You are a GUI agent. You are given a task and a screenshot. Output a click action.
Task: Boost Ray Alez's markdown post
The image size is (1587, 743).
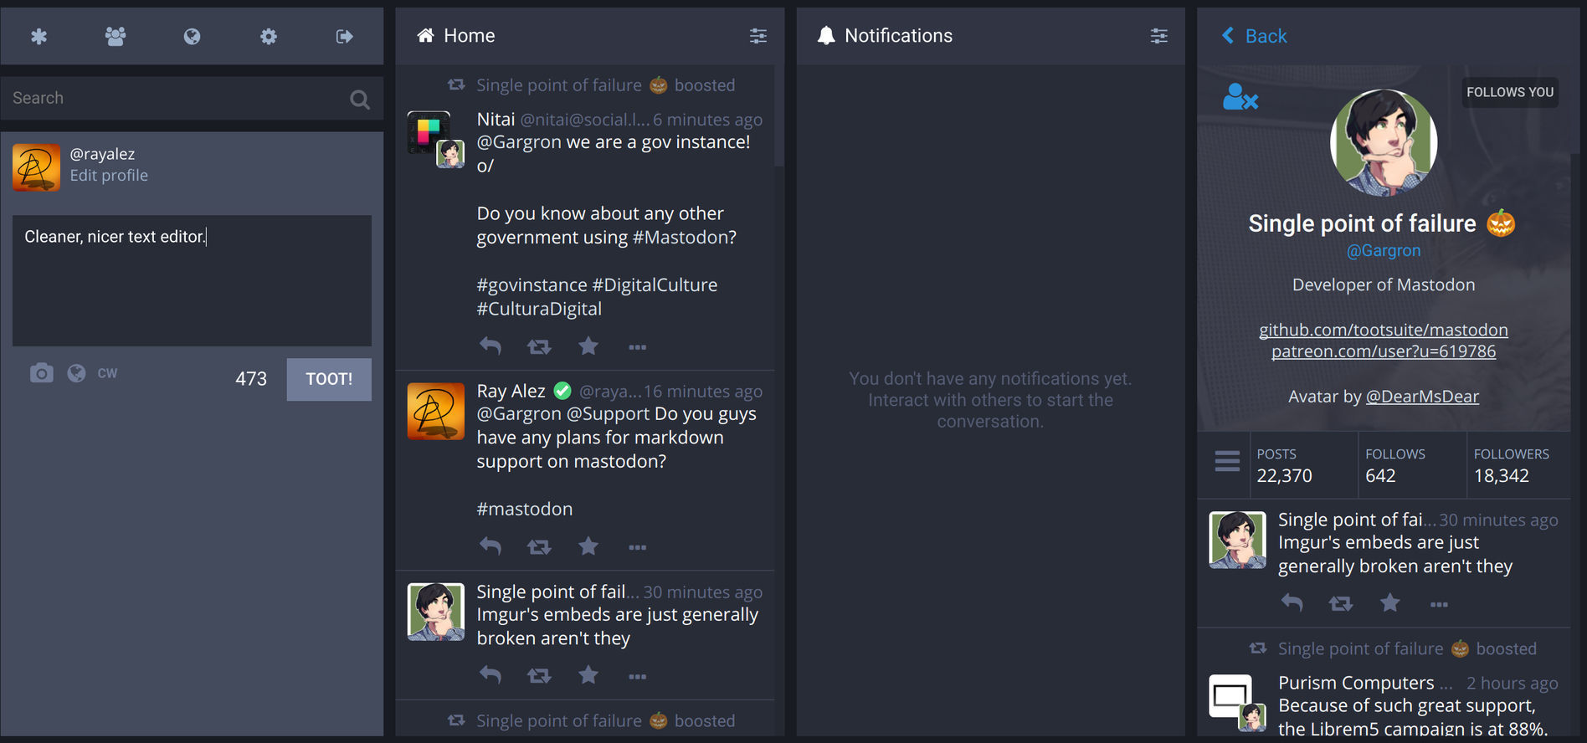539,546
